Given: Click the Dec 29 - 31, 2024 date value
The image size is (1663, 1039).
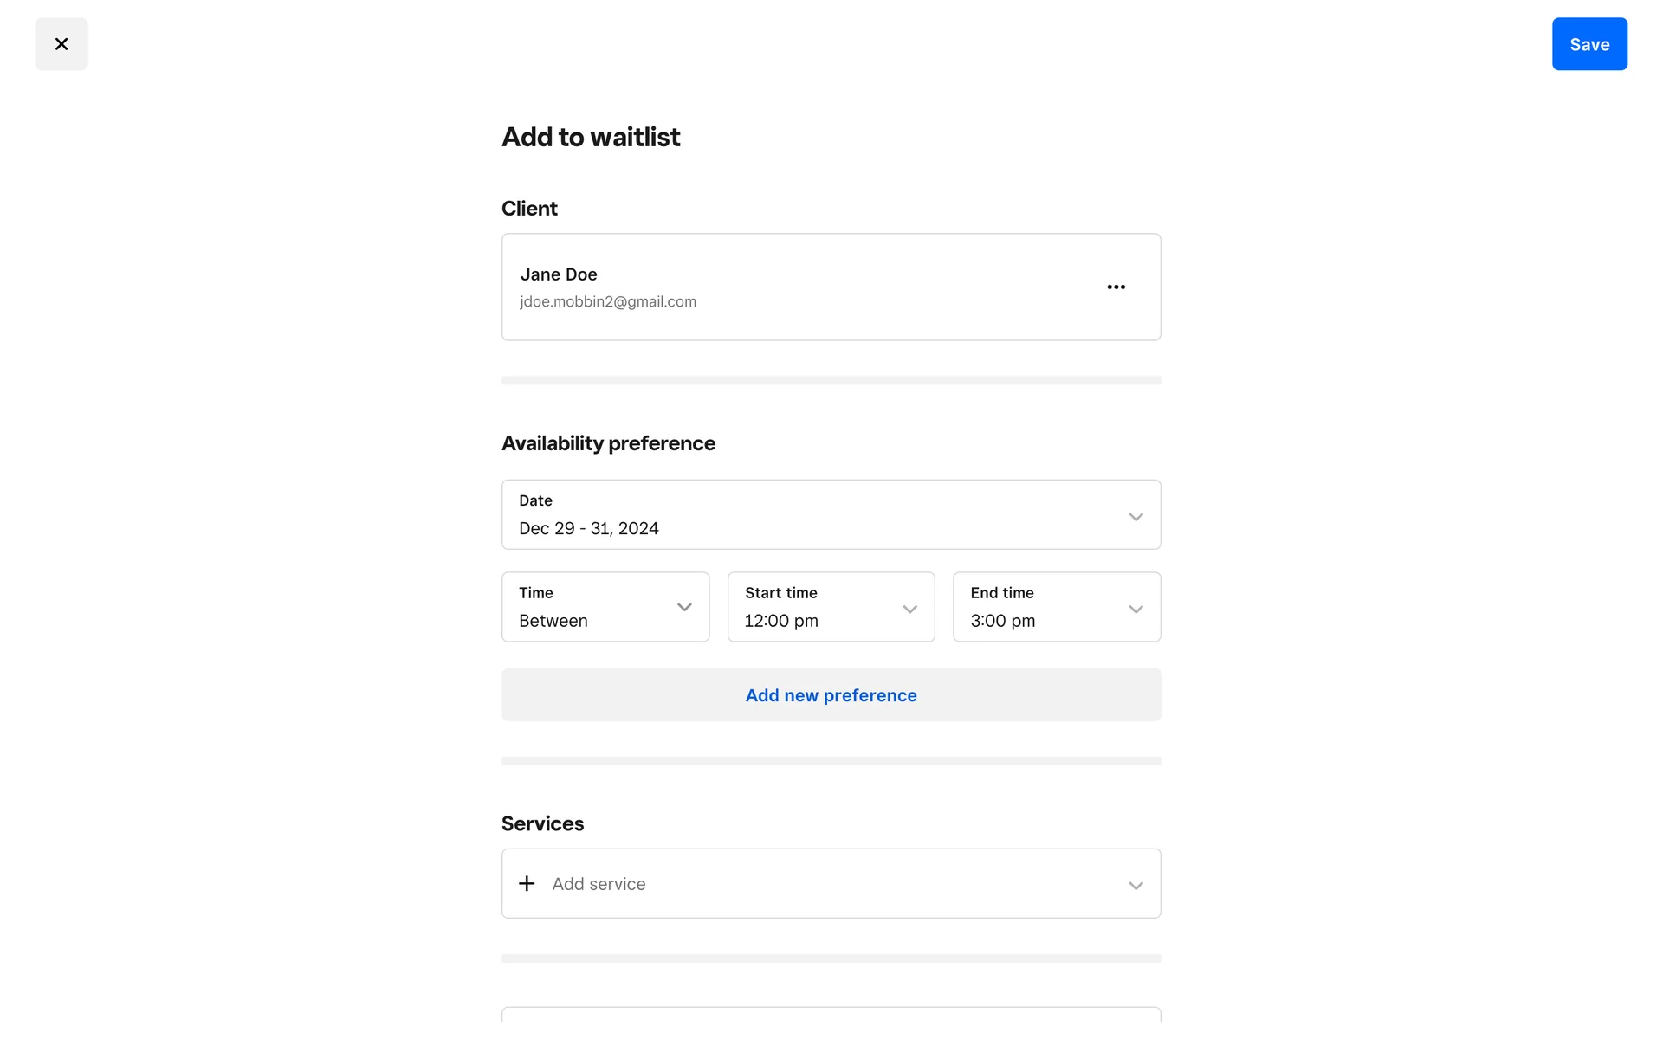Looking at the screenshot, I should pos(589,528).
